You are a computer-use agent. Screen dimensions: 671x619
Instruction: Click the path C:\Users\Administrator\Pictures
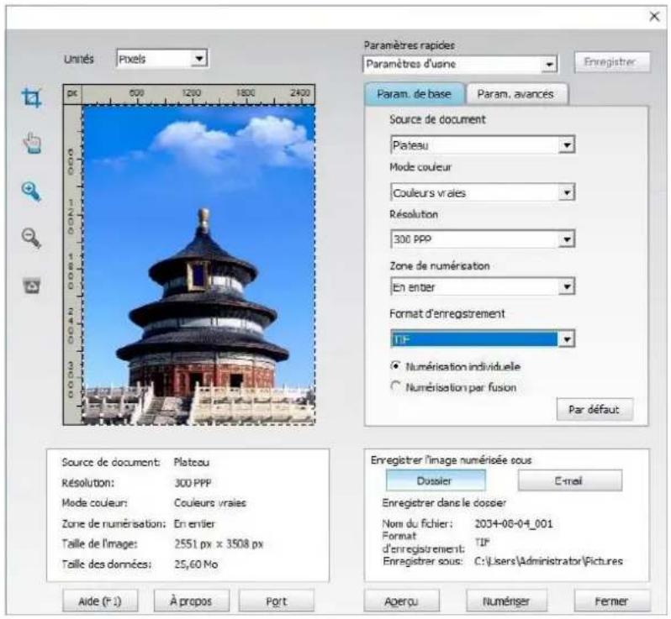point(548,561)
